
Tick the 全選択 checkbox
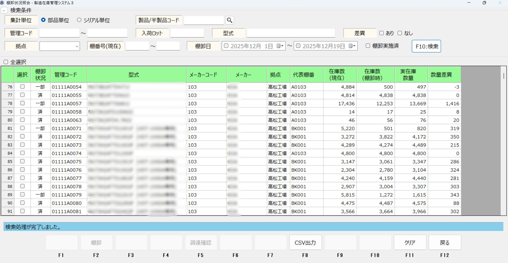pyautogui.click(x=6, y=62)
